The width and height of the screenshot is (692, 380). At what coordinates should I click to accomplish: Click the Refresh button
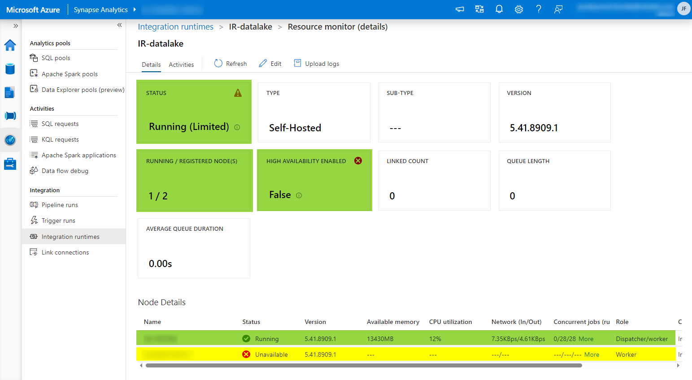point(231,64)
